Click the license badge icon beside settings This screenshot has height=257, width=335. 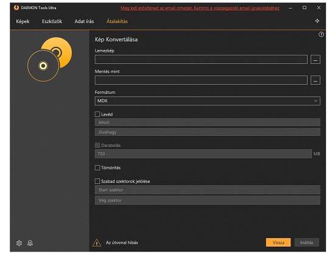(30, 243)
